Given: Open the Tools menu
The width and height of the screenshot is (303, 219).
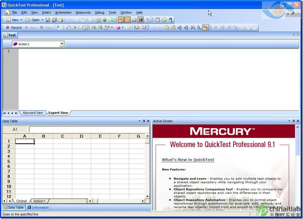Looking at the screenshot, I should 112,12.
